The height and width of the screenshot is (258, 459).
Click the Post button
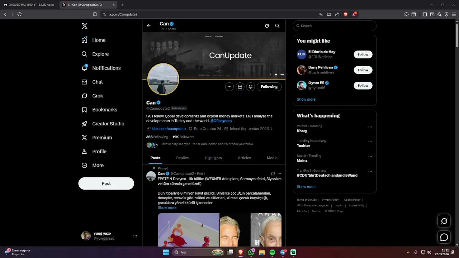pyautogui.click(x=106, y=183)
